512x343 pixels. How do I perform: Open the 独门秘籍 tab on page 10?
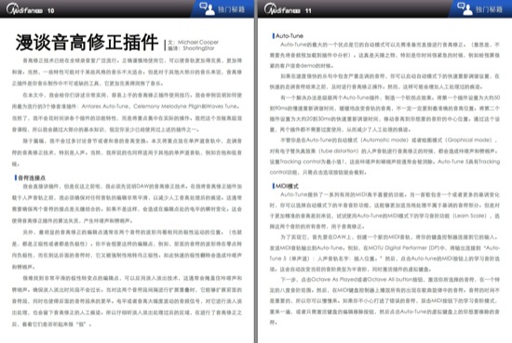coord(231,9)
